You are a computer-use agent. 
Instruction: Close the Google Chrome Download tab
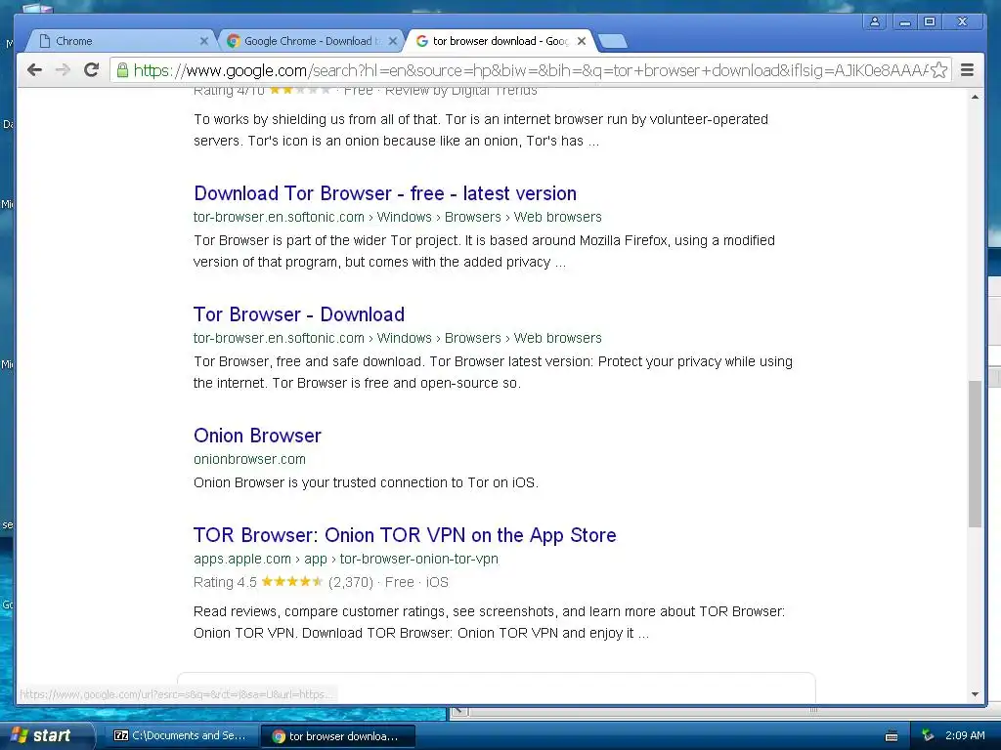pos(393,41)
